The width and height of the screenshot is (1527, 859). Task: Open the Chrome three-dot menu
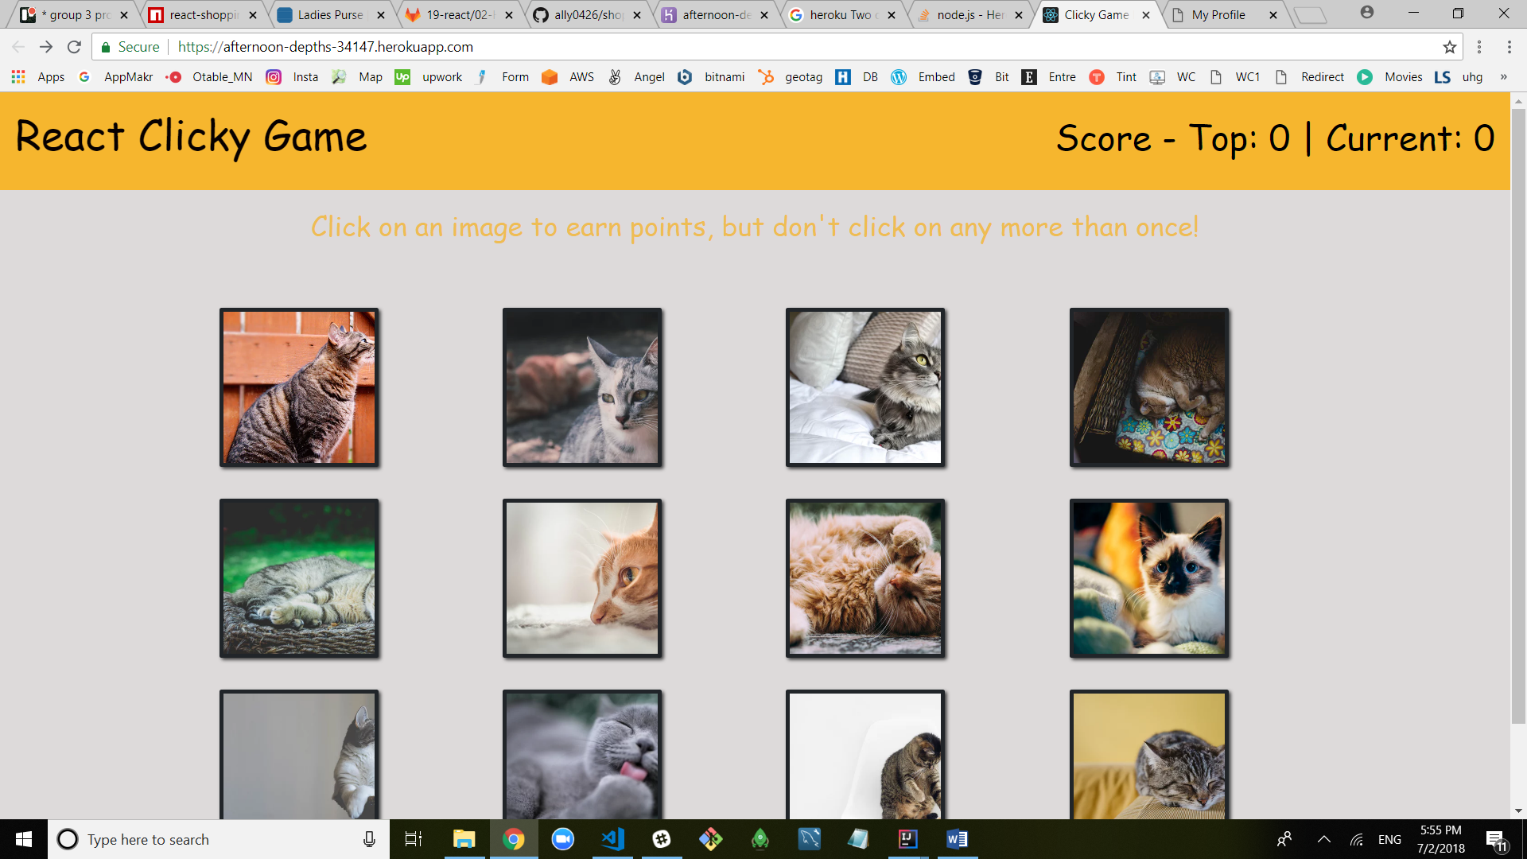1509,47
